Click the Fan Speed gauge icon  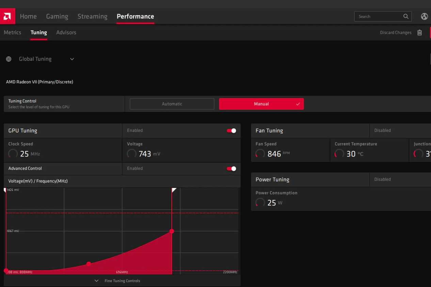(260, 154)
